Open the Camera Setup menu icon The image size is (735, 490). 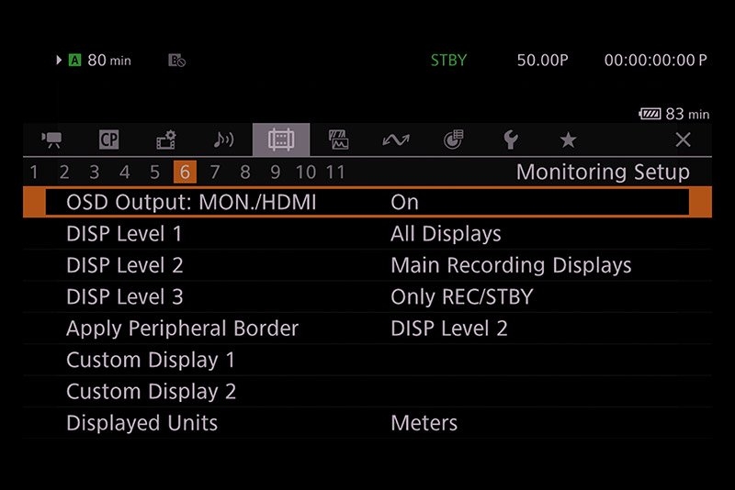point(51,139)
